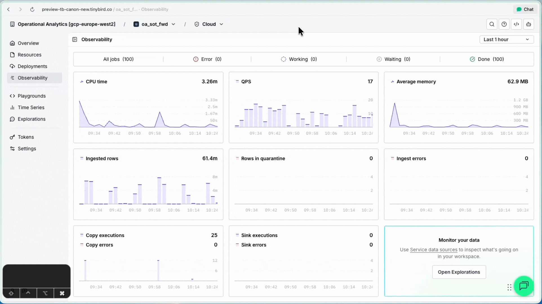Viewport: 542px width, 304px height.
Task: Collapse sidebar with panel toggle icon
Action: point(75,39)
